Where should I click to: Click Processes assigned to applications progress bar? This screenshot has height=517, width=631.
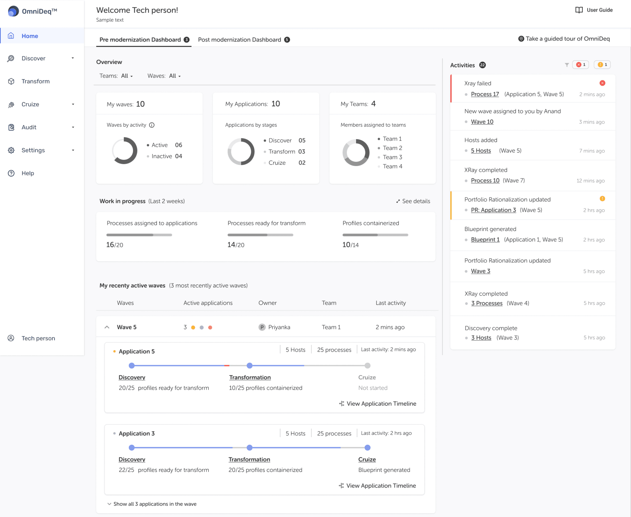coord(139,235)
